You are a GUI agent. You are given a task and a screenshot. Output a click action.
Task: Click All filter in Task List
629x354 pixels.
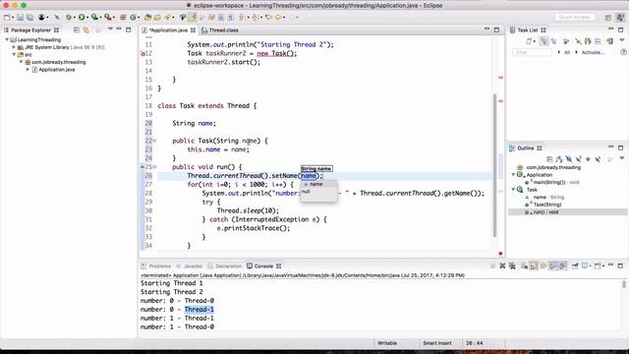(x=567, y=52)
